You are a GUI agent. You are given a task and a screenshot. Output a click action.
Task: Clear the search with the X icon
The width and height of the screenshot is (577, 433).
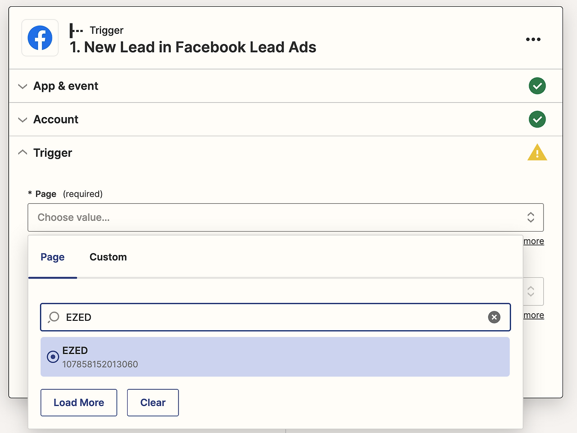pyautogui.click(x=494, y=317)
